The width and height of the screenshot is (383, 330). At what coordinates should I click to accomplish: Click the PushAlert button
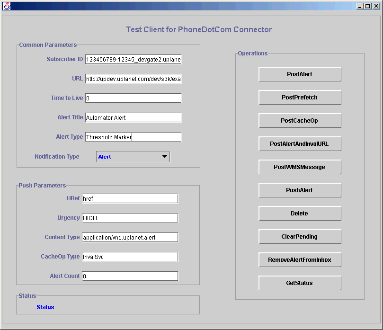(x=300, y=190)
